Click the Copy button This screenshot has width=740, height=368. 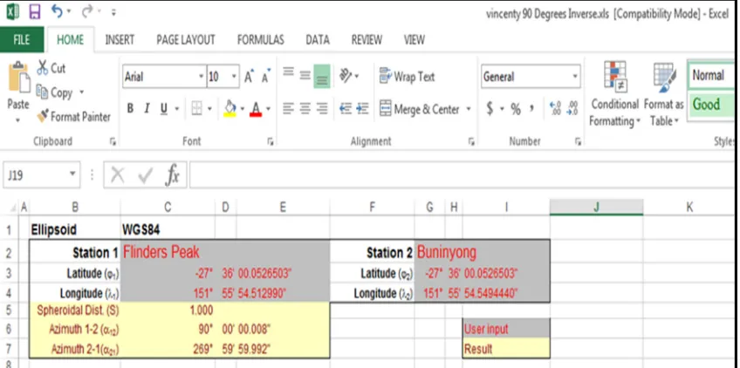click(55, 92)
